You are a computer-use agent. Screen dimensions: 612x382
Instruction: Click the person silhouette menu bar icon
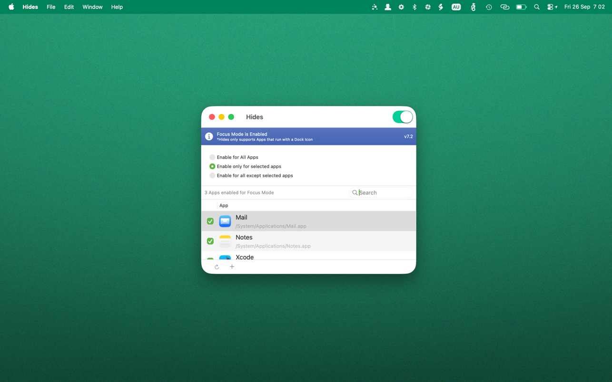click(x=388, y=7)
